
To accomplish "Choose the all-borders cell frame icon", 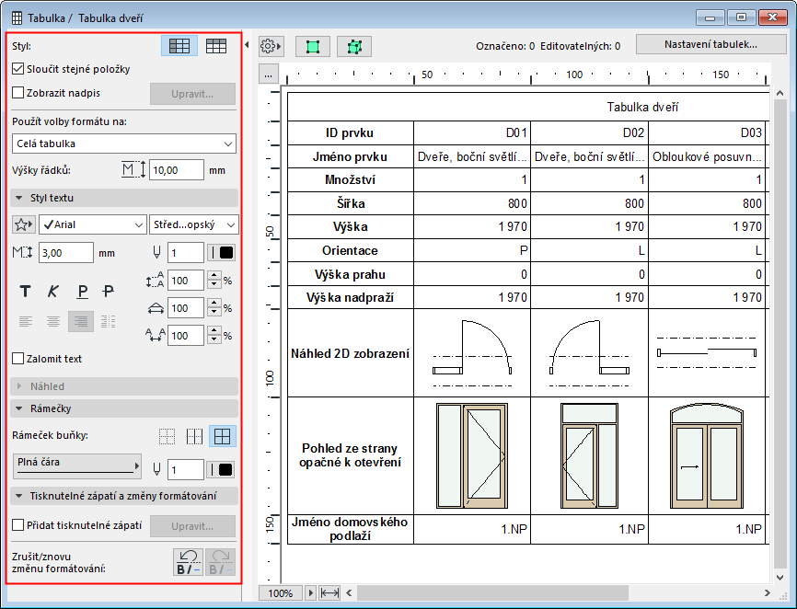I will [x=221, y=436].
